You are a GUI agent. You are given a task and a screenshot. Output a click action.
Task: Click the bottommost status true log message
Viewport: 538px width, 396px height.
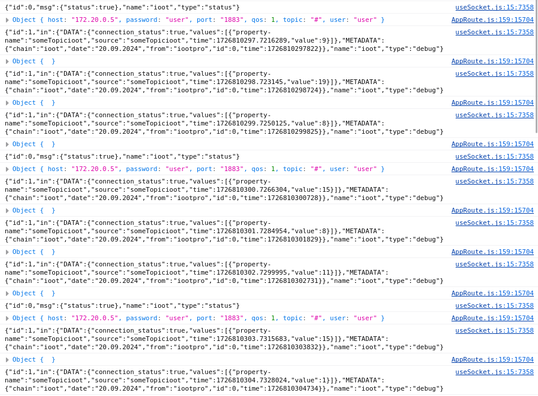click(122, 306)
